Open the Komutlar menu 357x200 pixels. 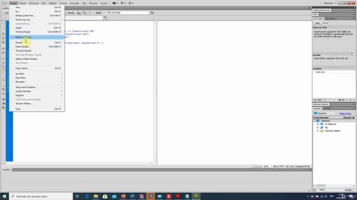(x=74, y=3)
